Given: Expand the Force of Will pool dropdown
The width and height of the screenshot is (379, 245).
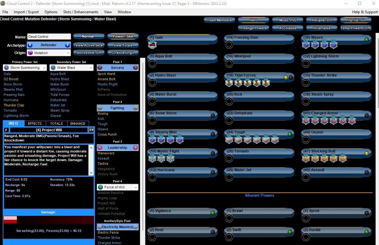Looking at the screenshot, I should tap(117, 187).
